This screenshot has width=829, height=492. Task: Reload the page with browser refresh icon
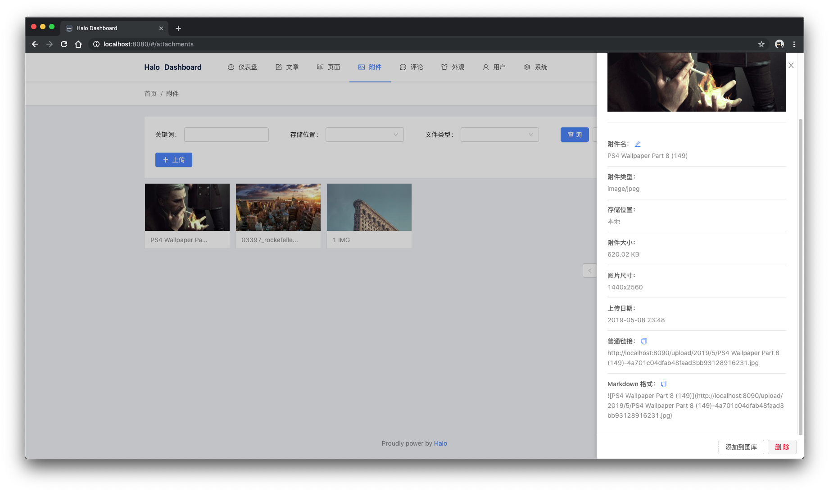[x=64, y=44]
